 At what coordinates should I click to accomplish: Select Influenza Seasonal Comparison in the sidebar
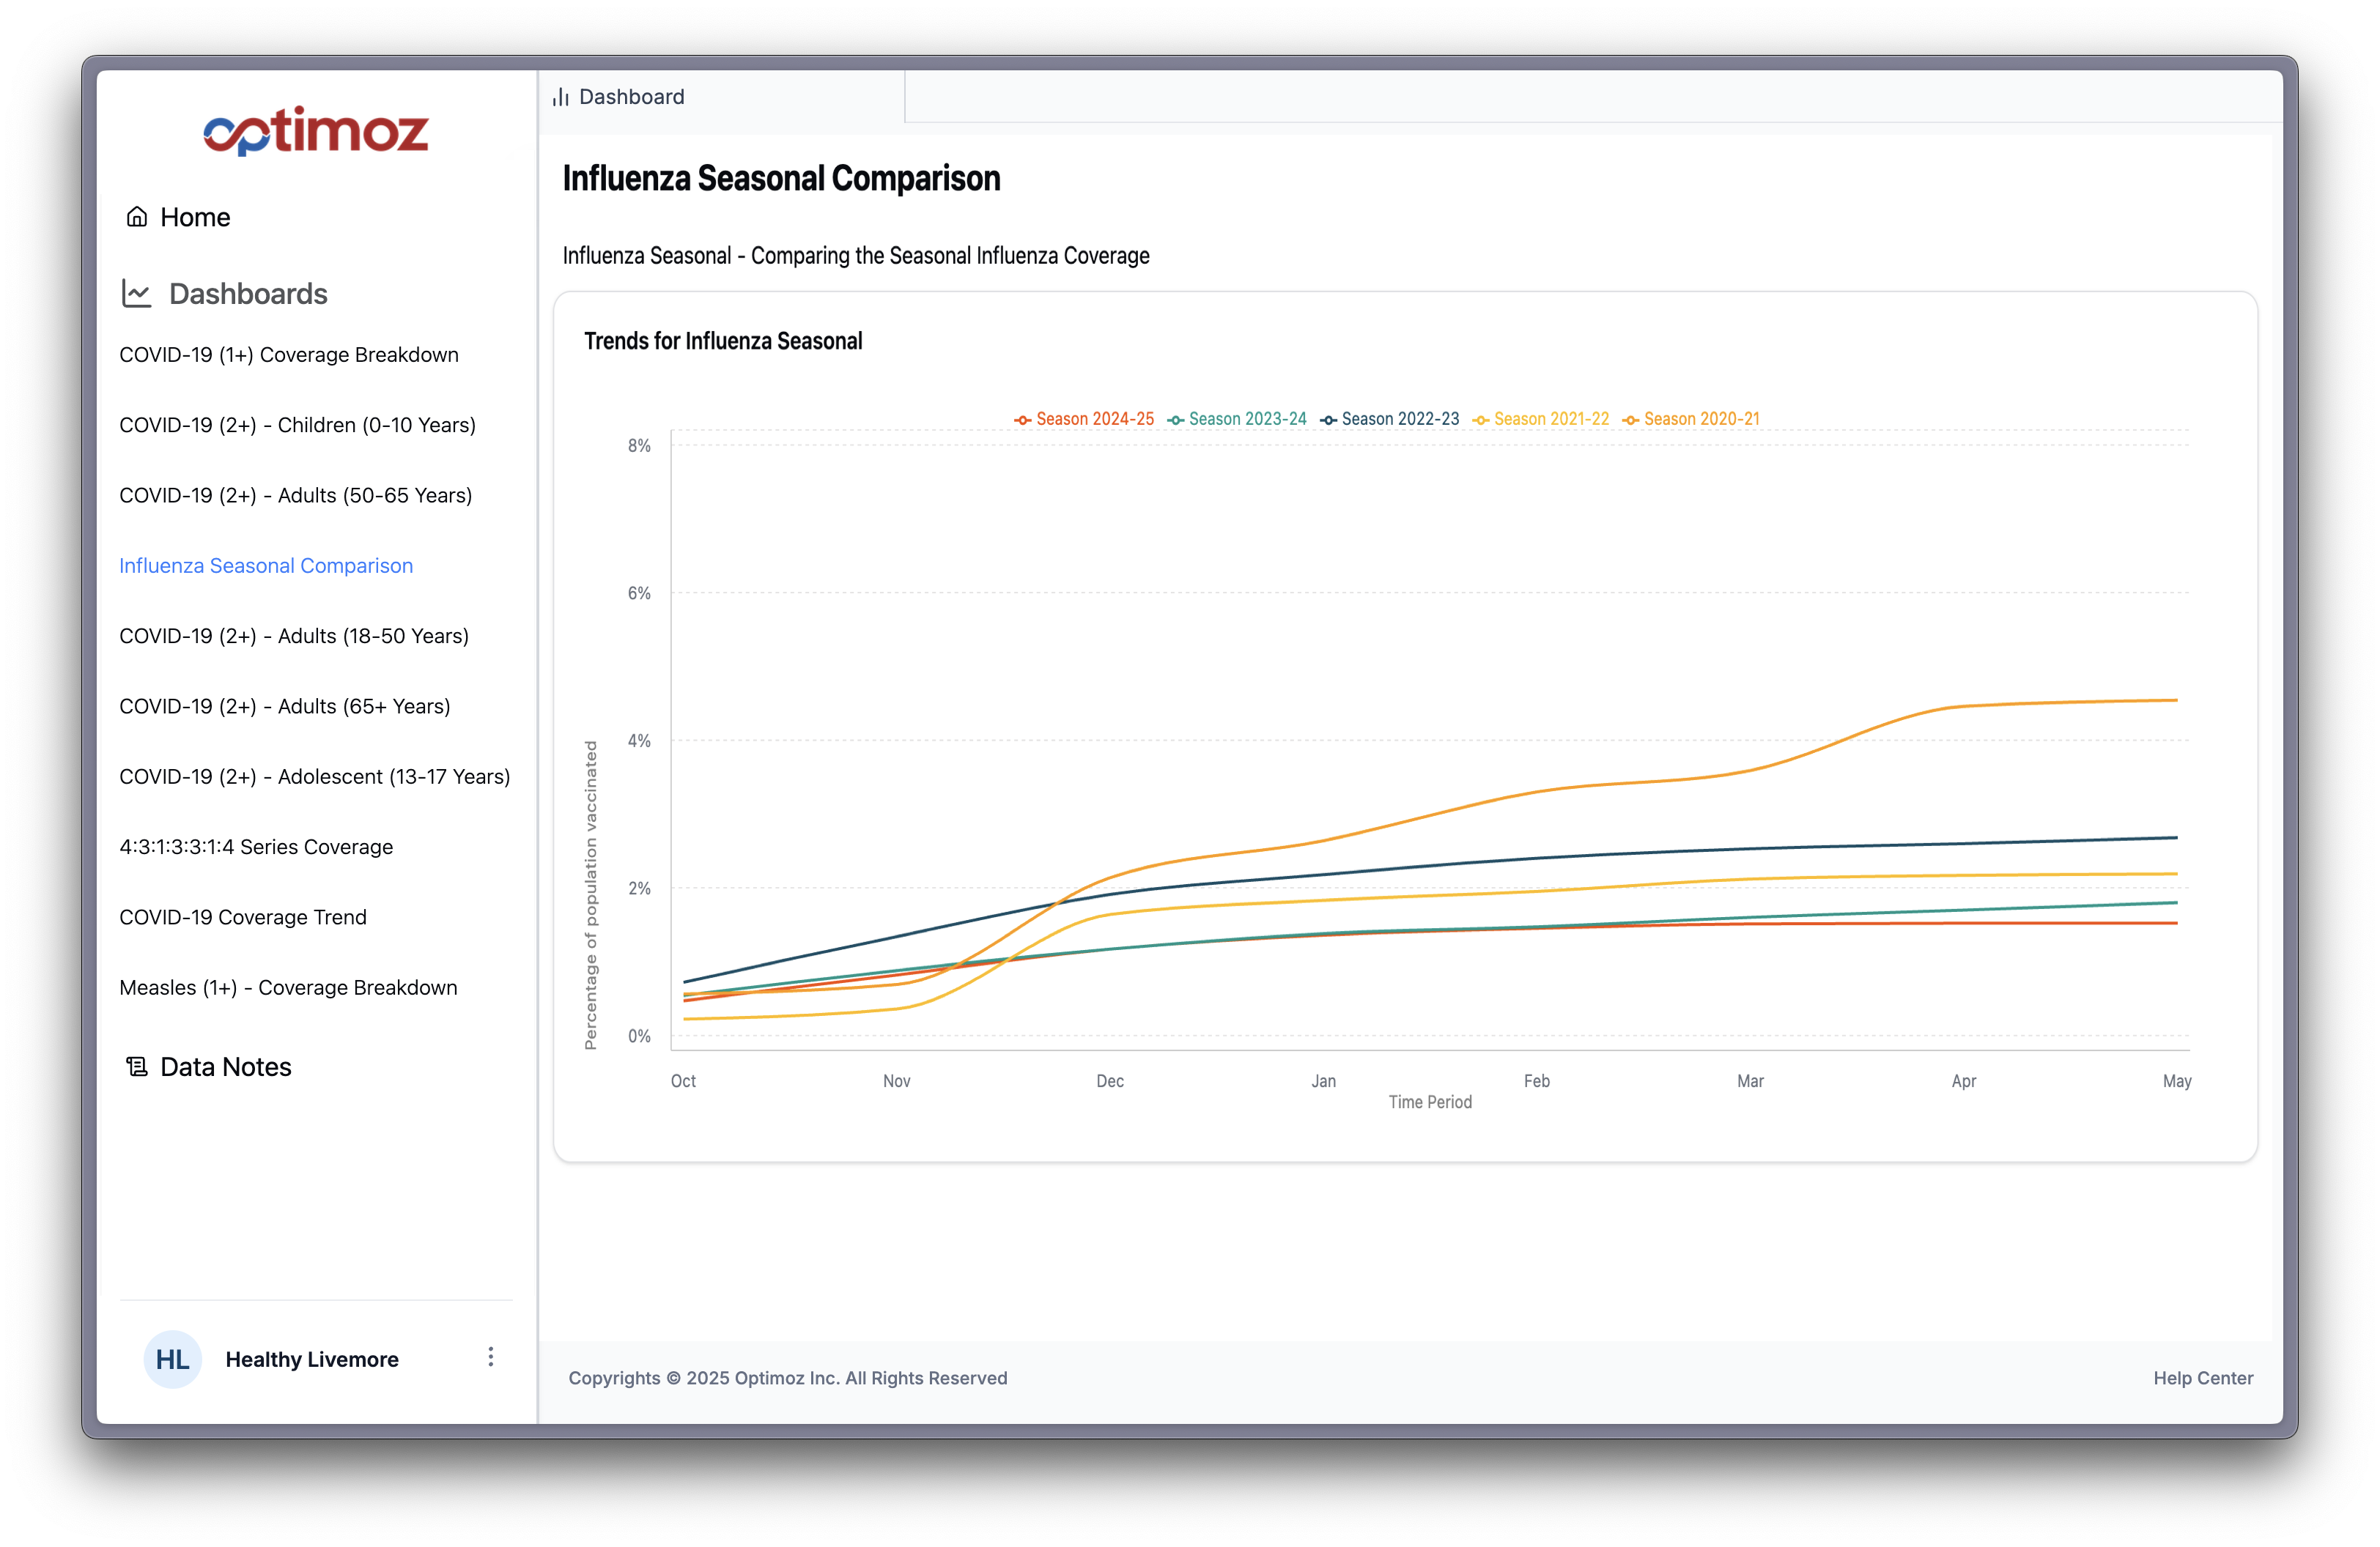(x=265, y=565)
